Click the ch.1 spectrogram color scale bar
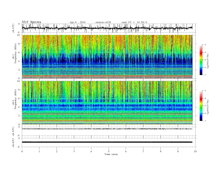Image resolution: width=220 pixels, height=170 pixels. point(201,60)
